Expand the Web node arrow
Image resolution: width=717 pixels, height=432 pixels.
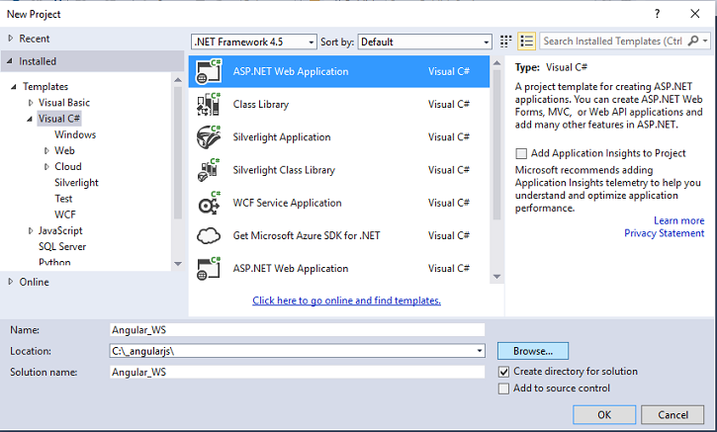coord(46,151)
